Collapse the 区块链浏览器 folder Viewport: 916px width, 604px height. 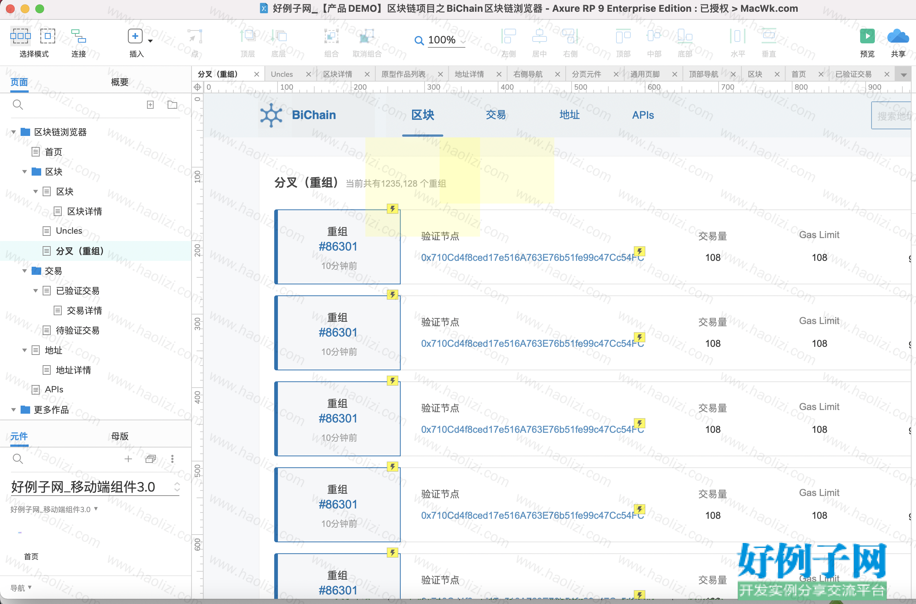pyautogui.click(x=13, y=132)
